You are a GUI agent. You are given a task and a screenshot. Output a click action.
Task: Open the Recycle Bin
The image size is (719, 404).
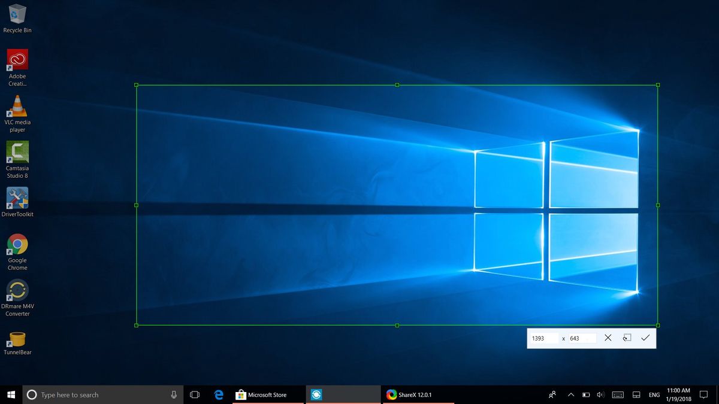click(17, 15)
